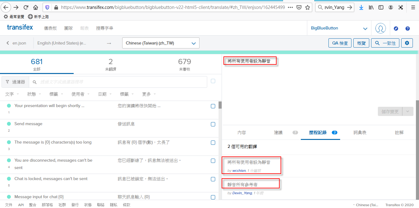The height and width of the screenshot is (208, 419).
Task: Open wcchien's profile link in history
Action: tap(239, 171)
